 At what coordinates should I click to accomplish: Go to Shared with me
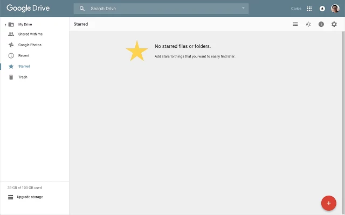(30, 34)
